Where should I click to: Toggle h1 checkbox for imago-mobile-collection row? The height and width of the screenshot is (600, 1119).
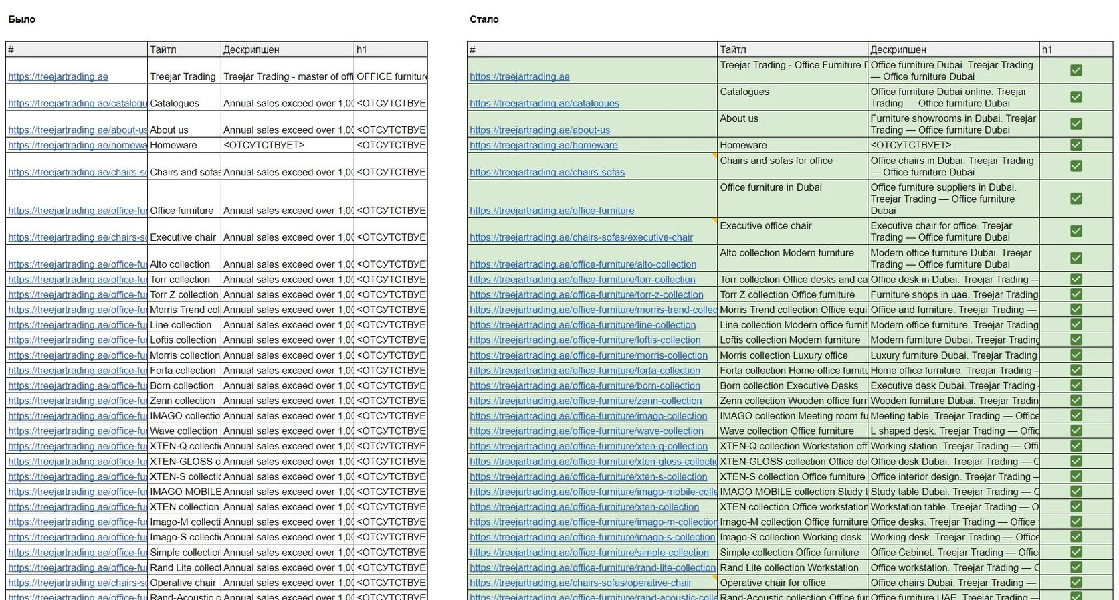tap(1076, 492)
